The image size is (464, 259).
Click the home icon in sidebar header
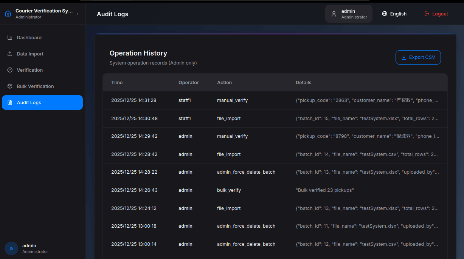[8, 14]
